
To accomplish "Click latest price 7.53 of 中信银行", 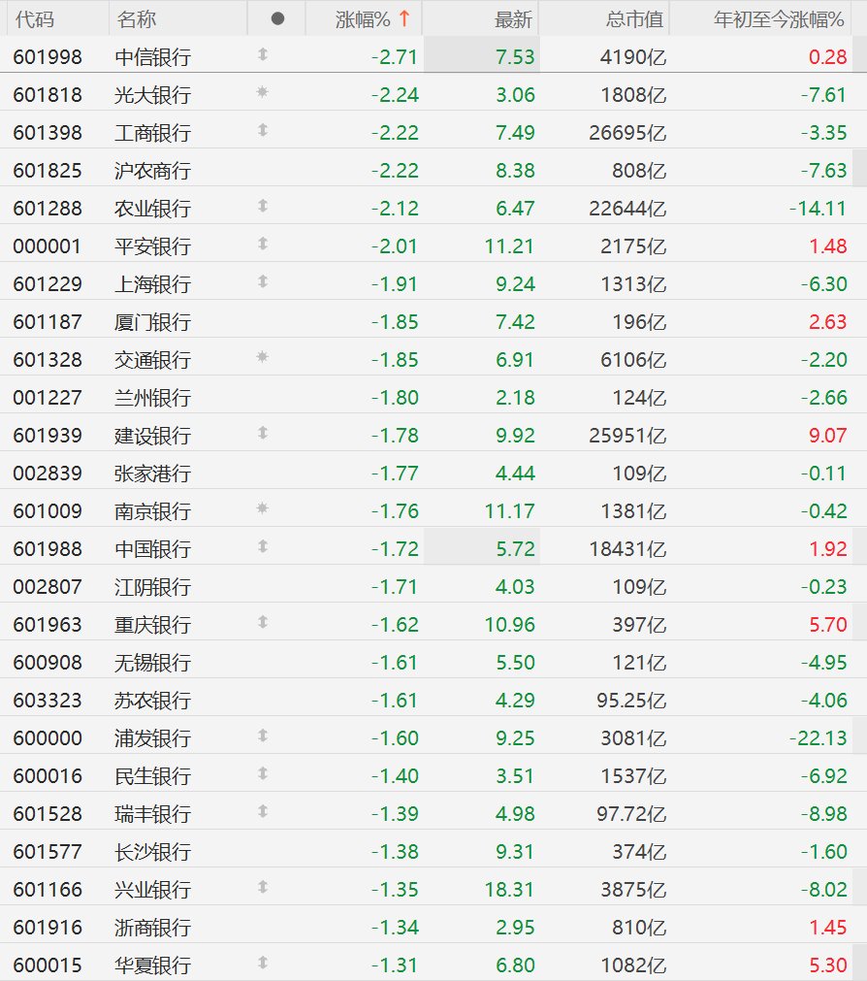I will click(516, 57).
